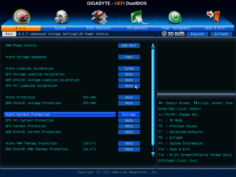Select the CPU Vtt Loadline Calibration label
The image size is (236, 177).
31,86
